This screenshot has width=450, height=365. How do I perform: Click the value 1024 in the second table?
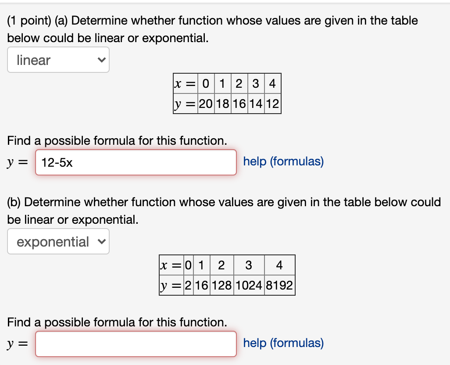[x=249, y=285]
